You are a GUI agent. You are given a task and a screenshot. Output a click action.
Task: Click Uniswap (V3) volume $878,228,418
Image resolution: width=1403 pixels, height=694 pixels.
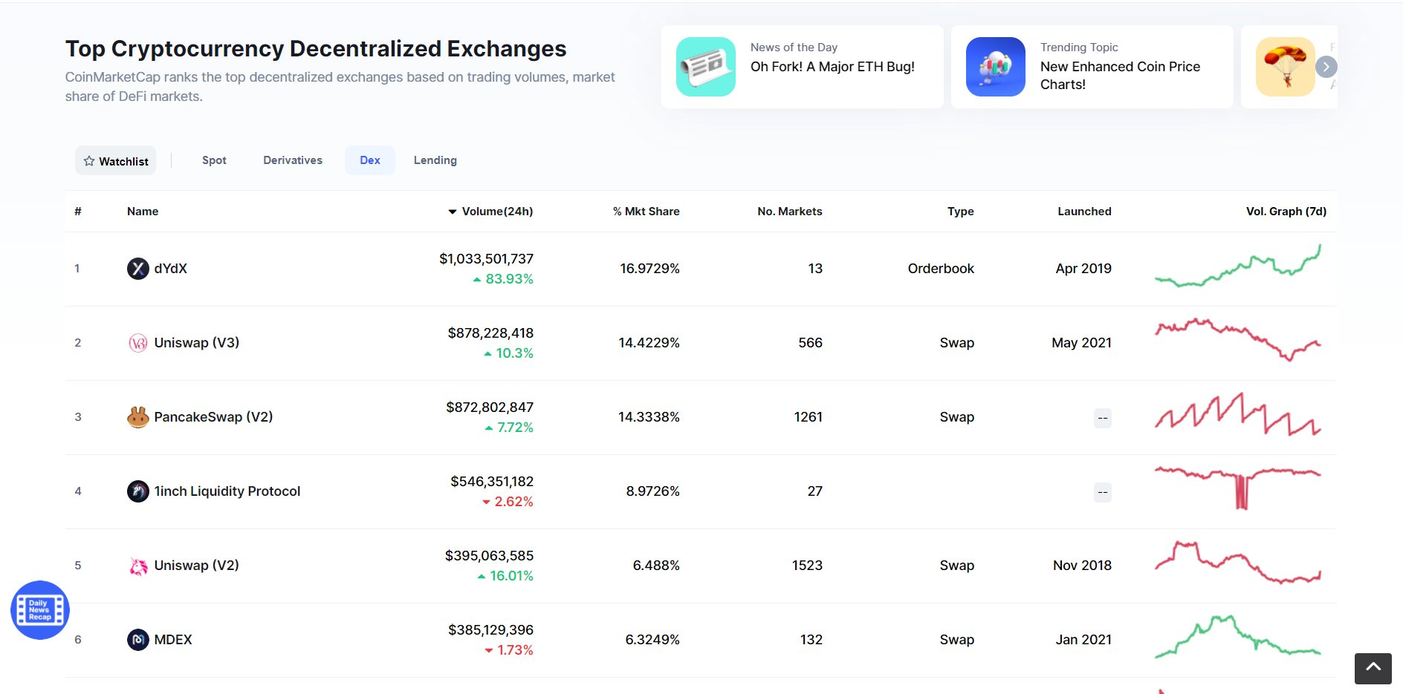pos(490,333)
